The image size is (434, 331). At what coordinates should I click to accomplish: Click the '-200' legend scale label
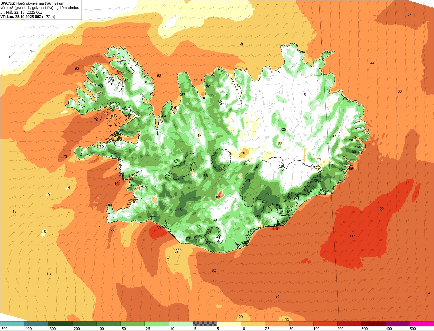tap(76, 329)
